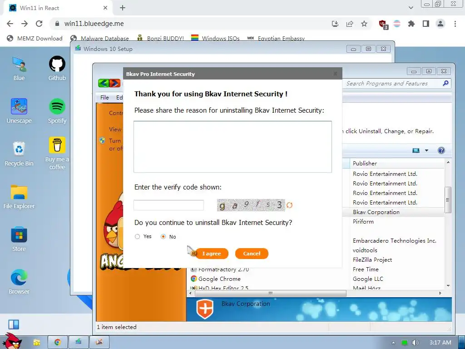The image size is (465, 349).
Task: Launch the Unescape desktop icon
Action: 19,111
